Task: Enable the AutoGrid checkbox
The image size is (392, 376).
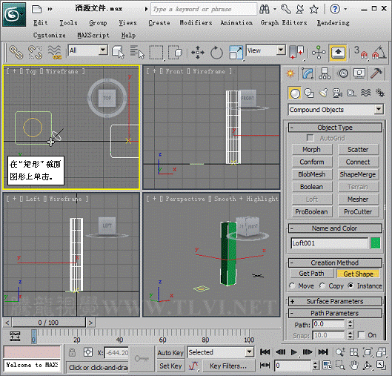Action: (310, 138)
